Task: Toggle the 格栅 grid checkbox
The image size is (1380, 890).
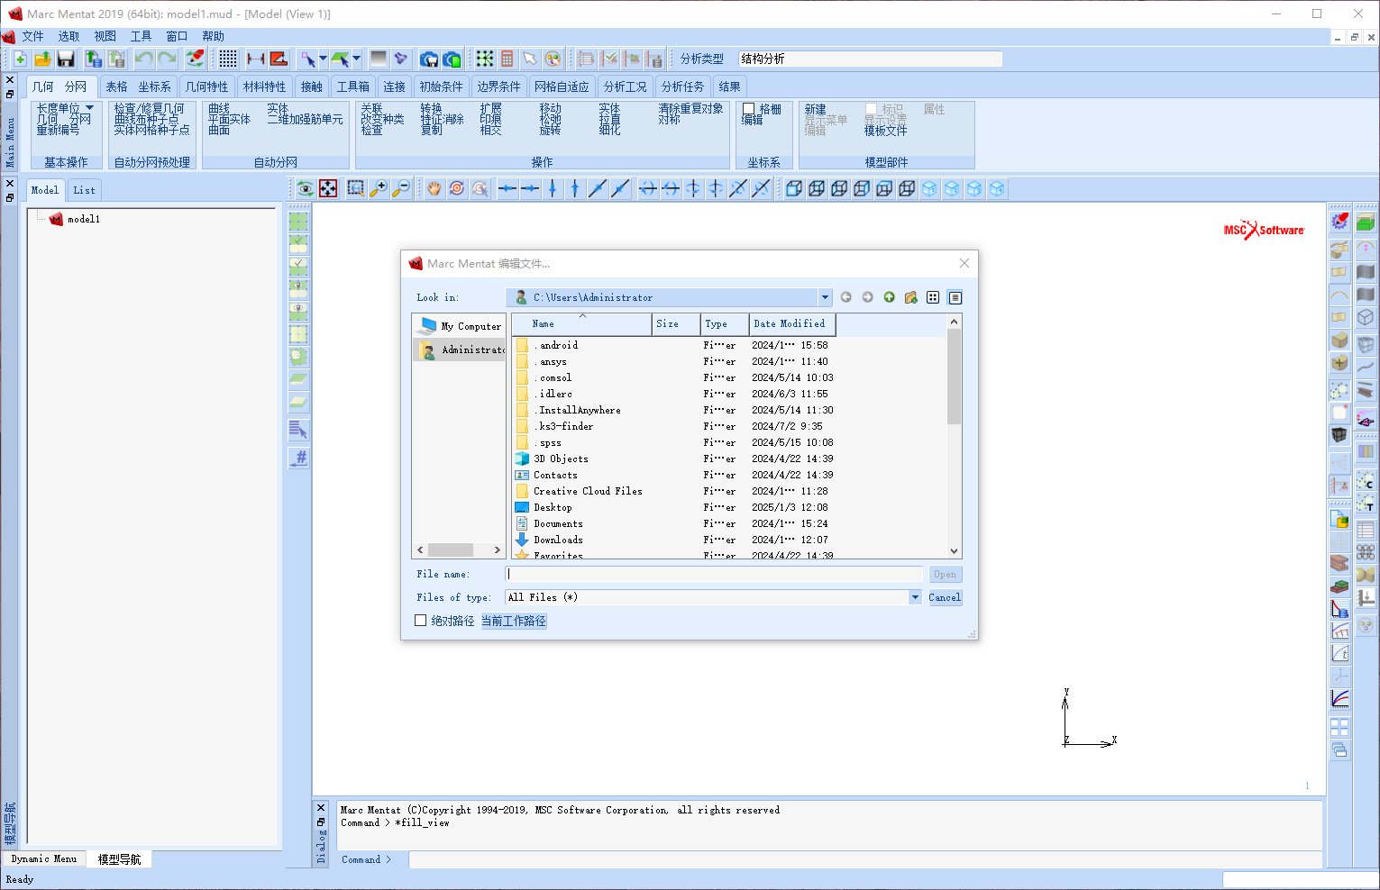Action: pos(748,109)
